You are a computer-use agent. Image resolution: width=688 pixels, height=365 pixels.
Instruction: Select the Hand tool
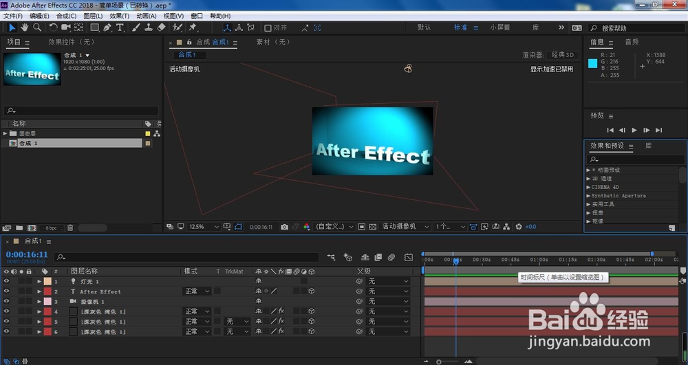pos(25,27)
